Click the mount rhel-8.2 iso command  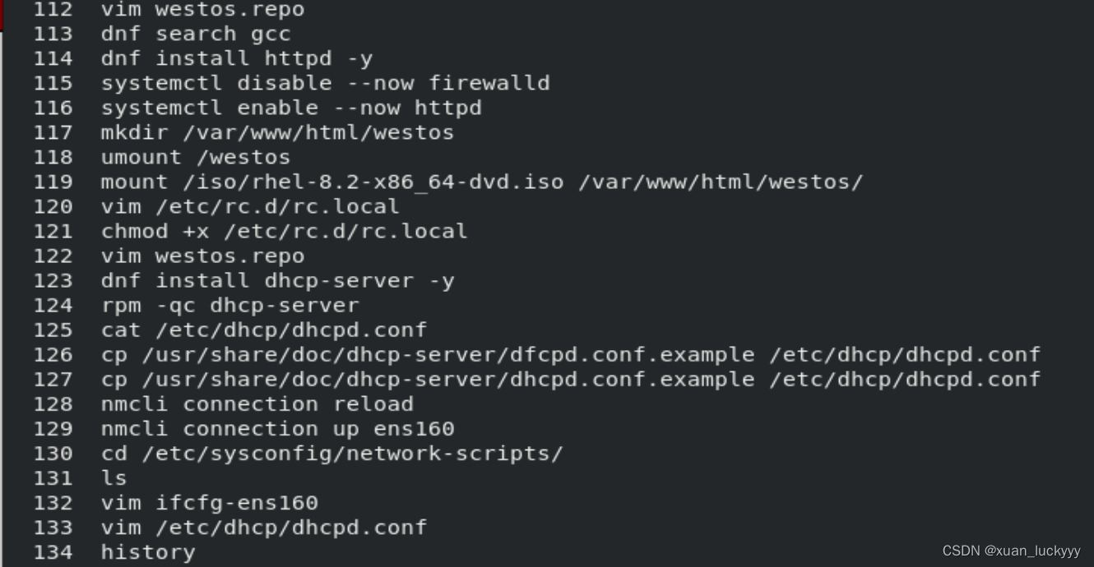click(x=481, y=182)
